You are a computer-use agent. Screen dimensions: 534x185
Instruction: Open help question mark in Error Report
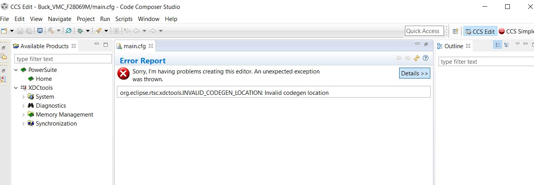coord(426,58)
